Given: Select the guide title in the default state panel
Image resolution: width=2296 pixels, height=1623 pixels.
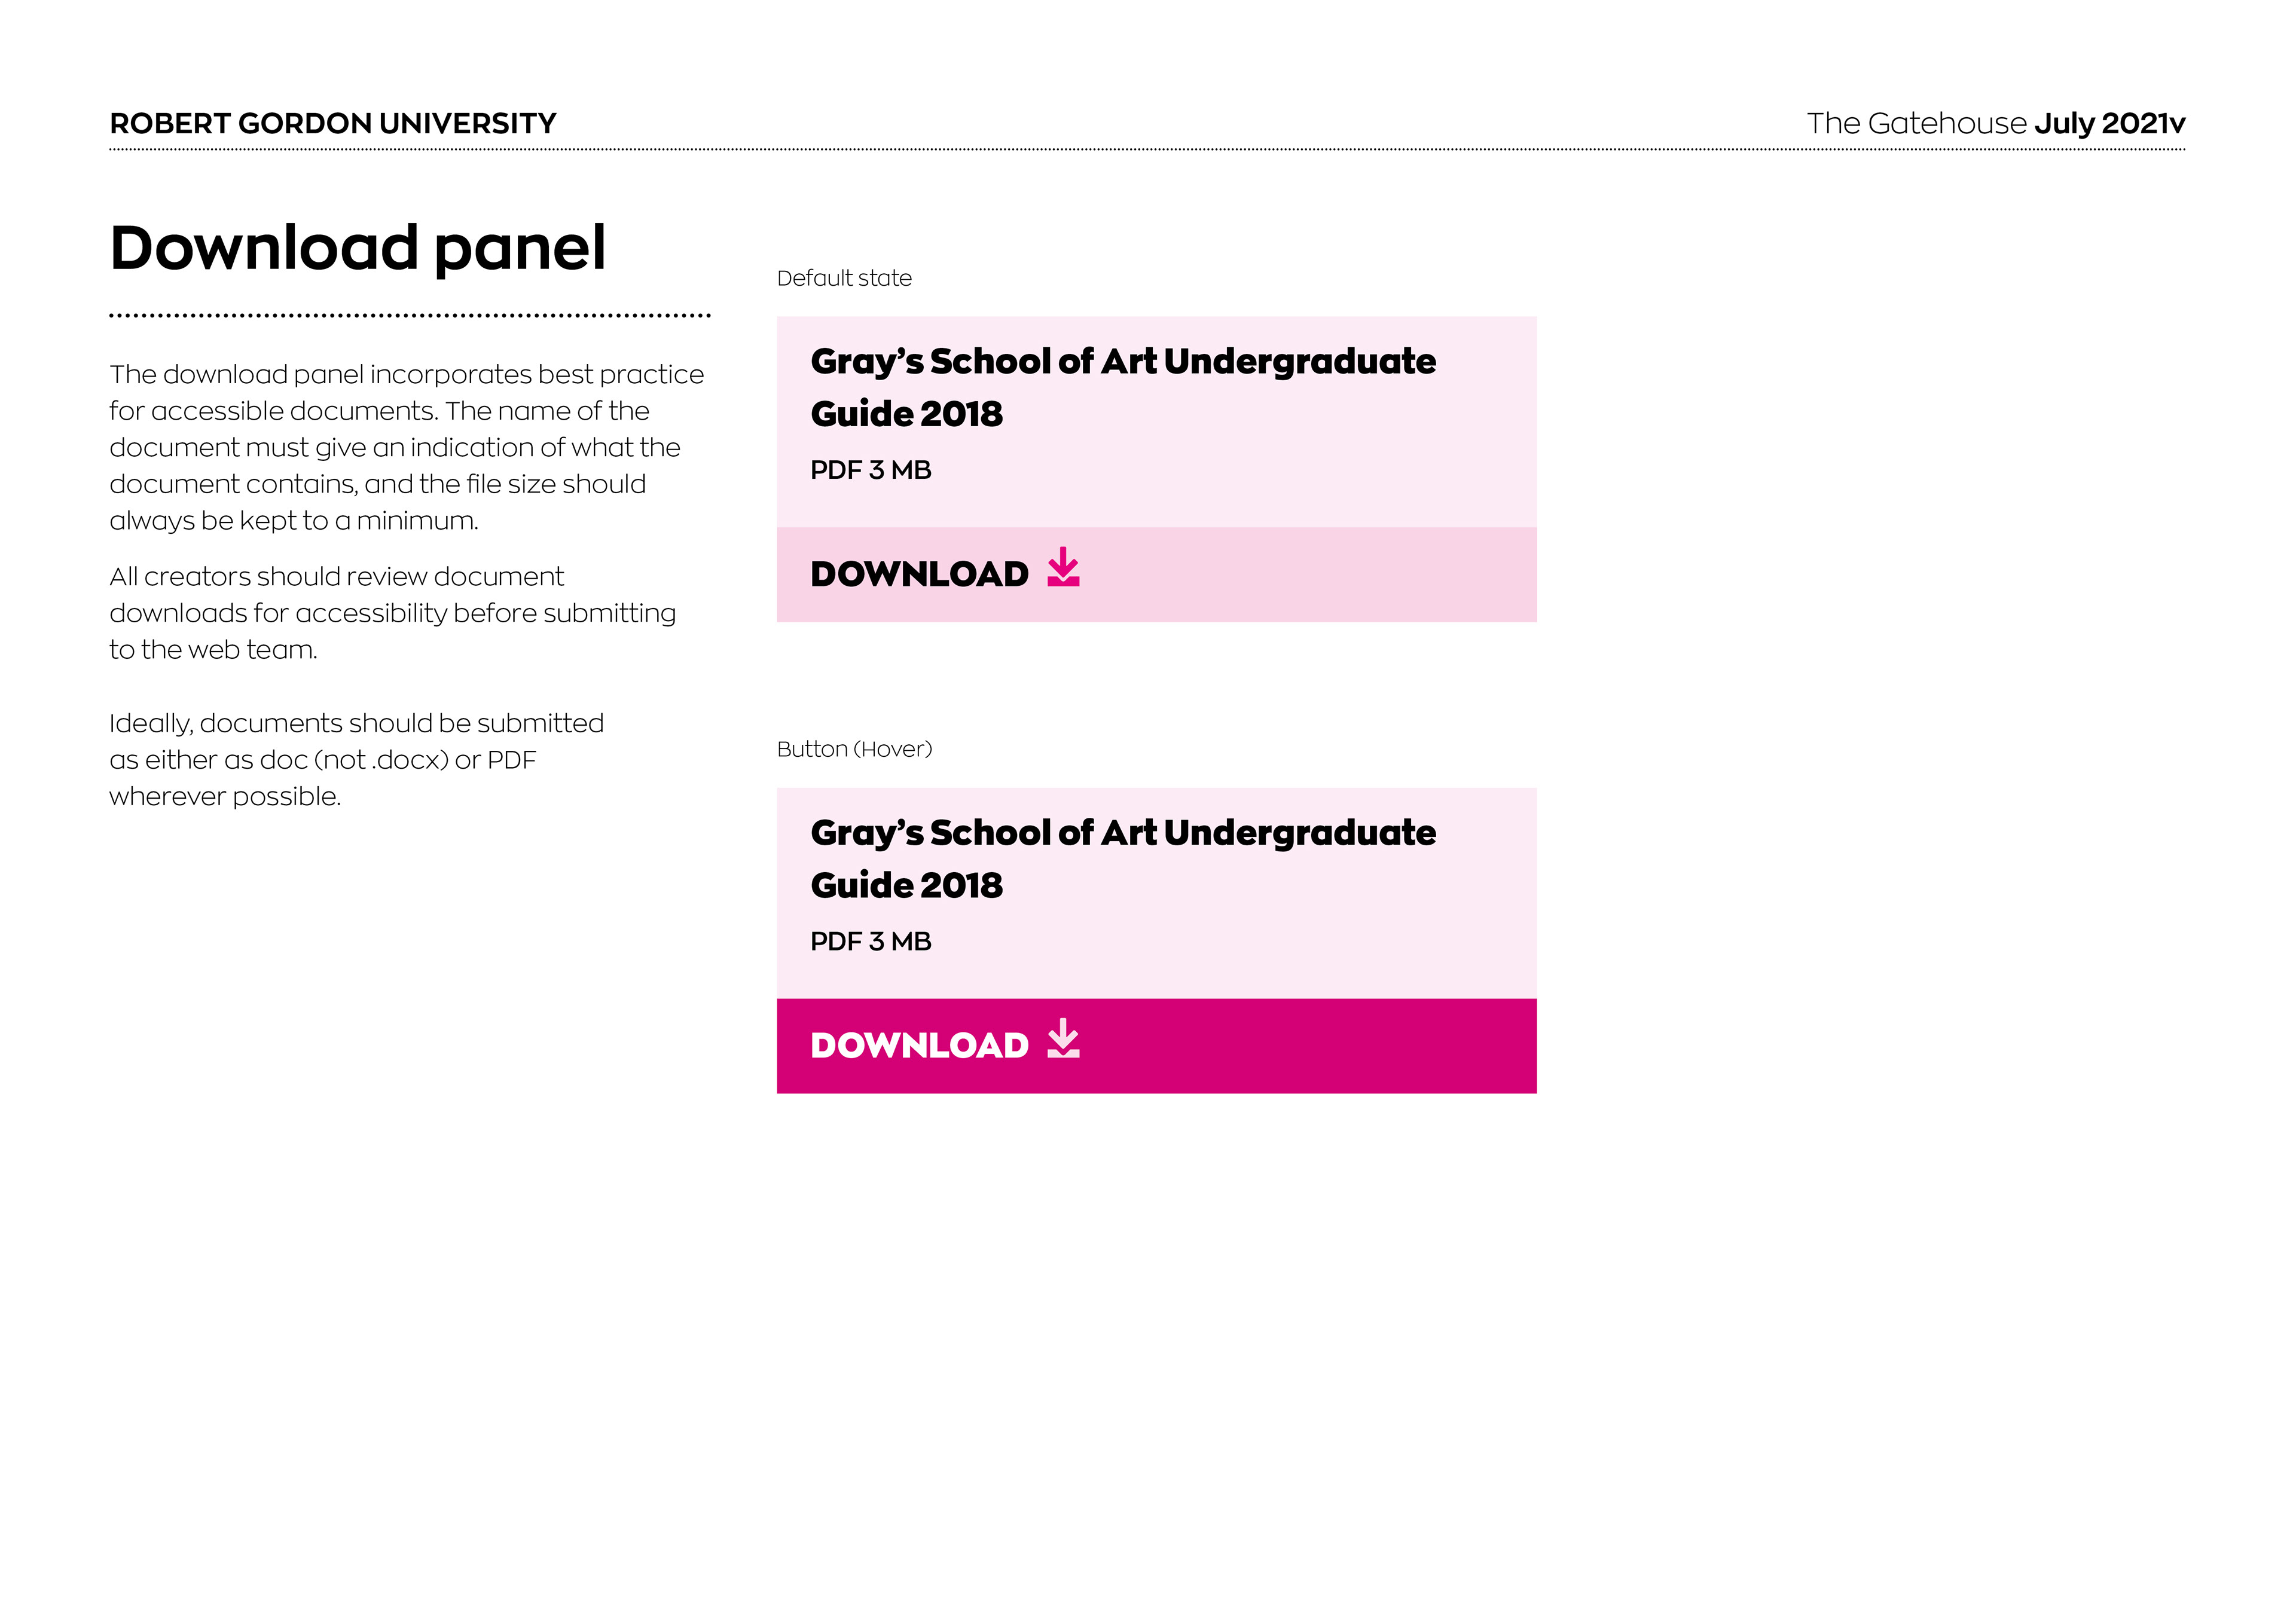Looking at the screenshot, I should tap(1122, 387).
